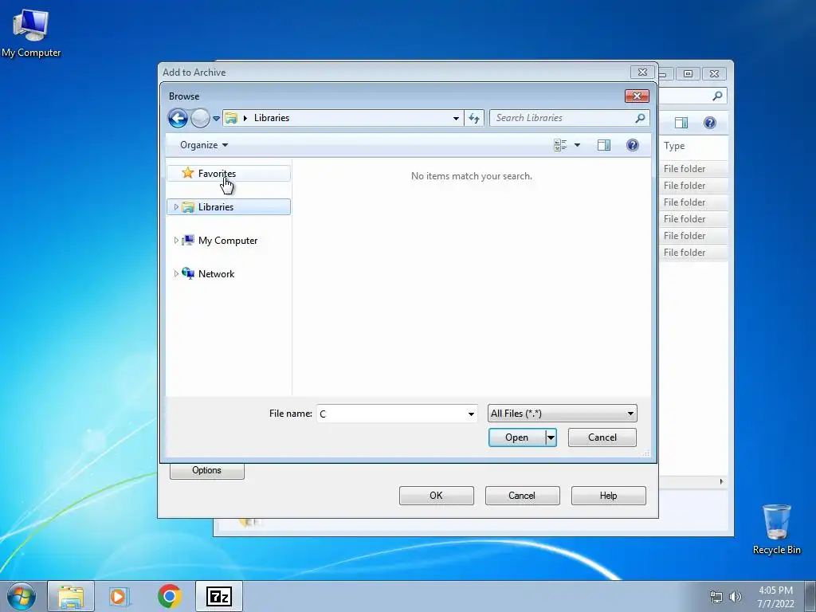Click the network tray icon
This screenshot has height=612, width=816.
click(716, 597)
